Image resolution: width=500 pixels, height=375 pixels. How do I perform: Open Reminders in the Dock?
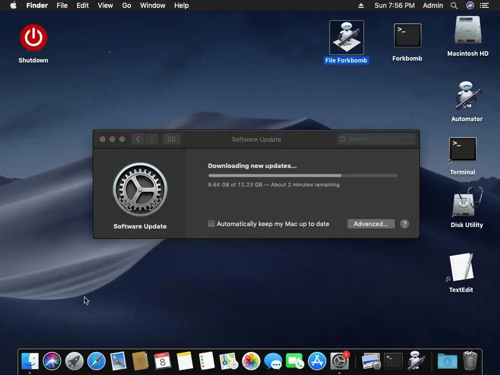[x=207, y=361]
